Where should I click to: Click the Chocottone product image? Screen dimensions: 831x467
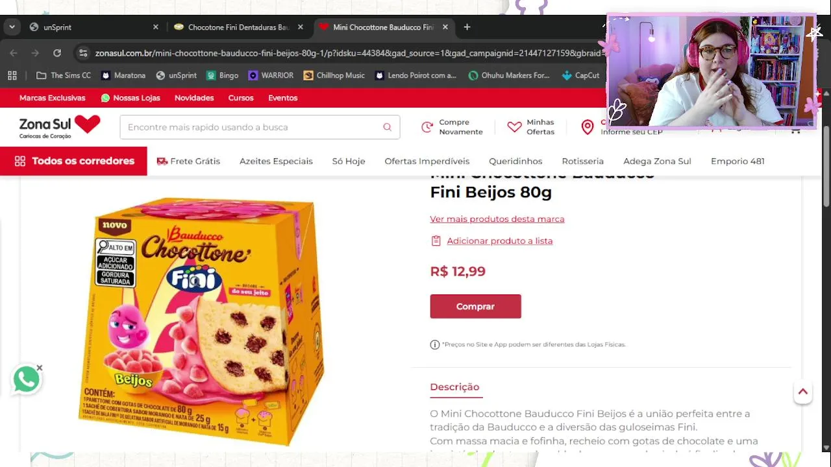[x=201, y=321]
